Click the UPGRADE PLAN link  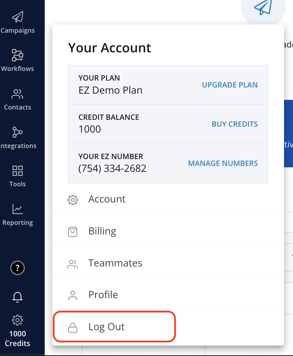click(230, 85)
